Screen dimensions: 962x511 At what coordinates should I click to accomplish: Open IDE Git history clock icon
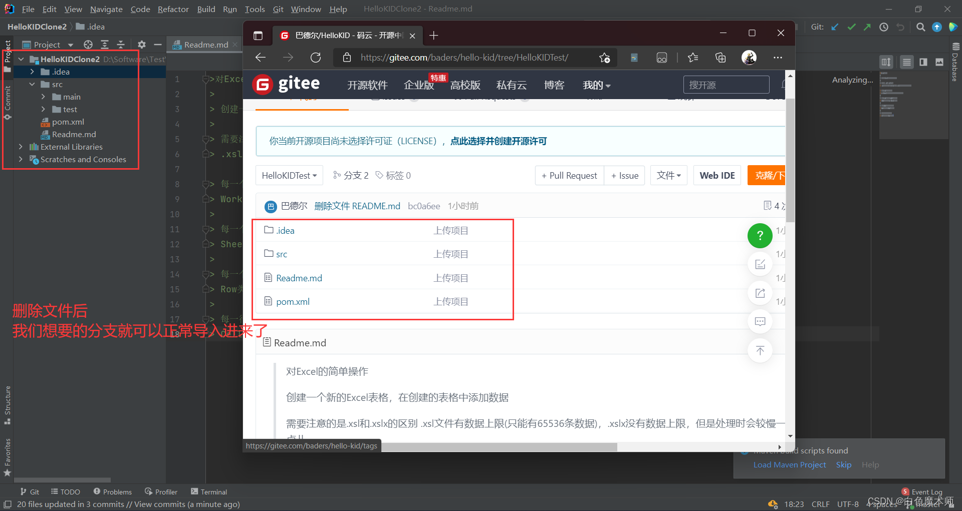[884, 27]
